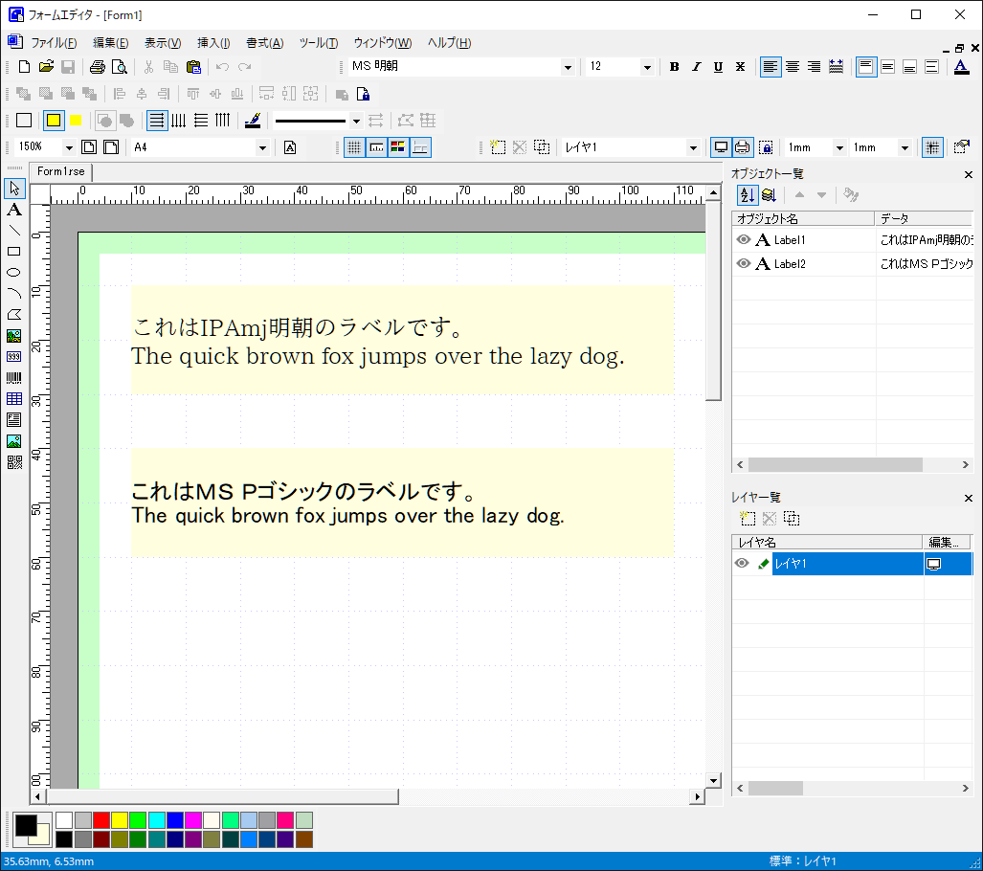Select the QR code tool
Viewport: 983px width, 871px height.
[x=13, y=462]
